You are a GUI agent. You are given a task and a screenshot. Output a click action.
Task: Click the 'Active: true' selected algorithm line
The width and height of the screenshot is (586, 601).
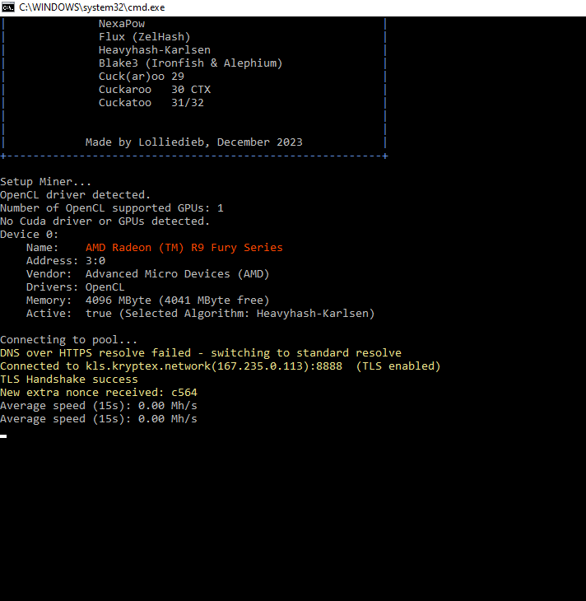(x=200, y=314)
